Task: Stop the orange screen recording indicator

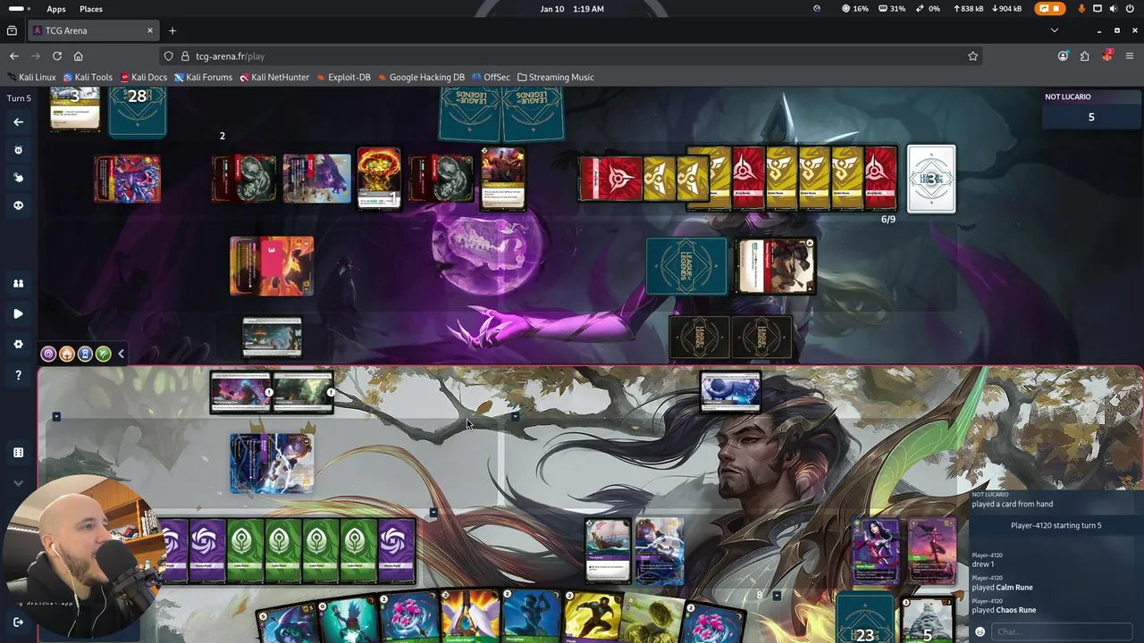Action: [1052, 9]
